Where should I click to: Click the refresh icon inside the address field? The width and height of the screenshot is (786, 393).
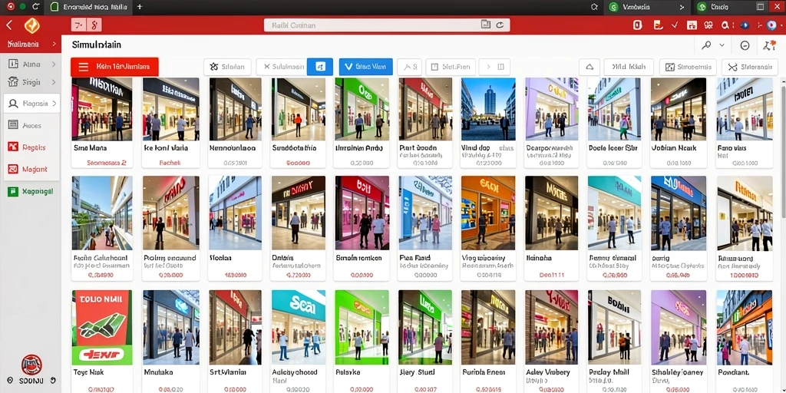click(500, 25)
